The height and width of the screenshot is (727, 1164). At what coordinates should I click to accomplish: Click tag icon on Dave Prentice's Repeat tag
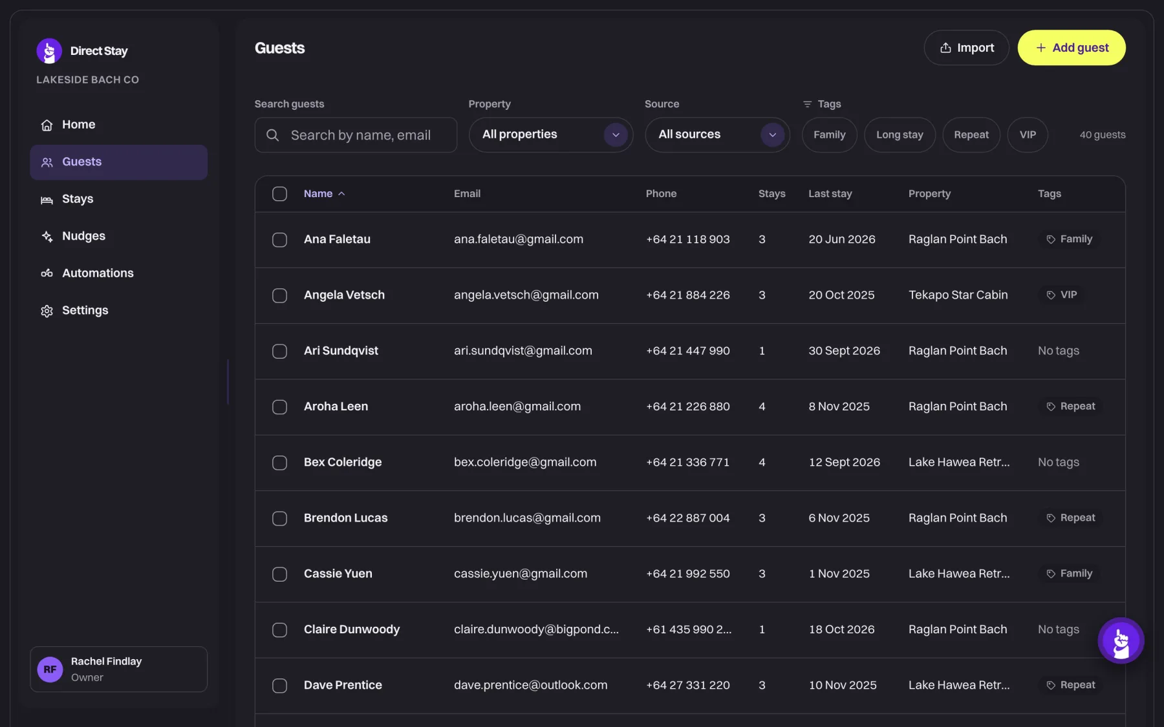tap(1051, 685)
